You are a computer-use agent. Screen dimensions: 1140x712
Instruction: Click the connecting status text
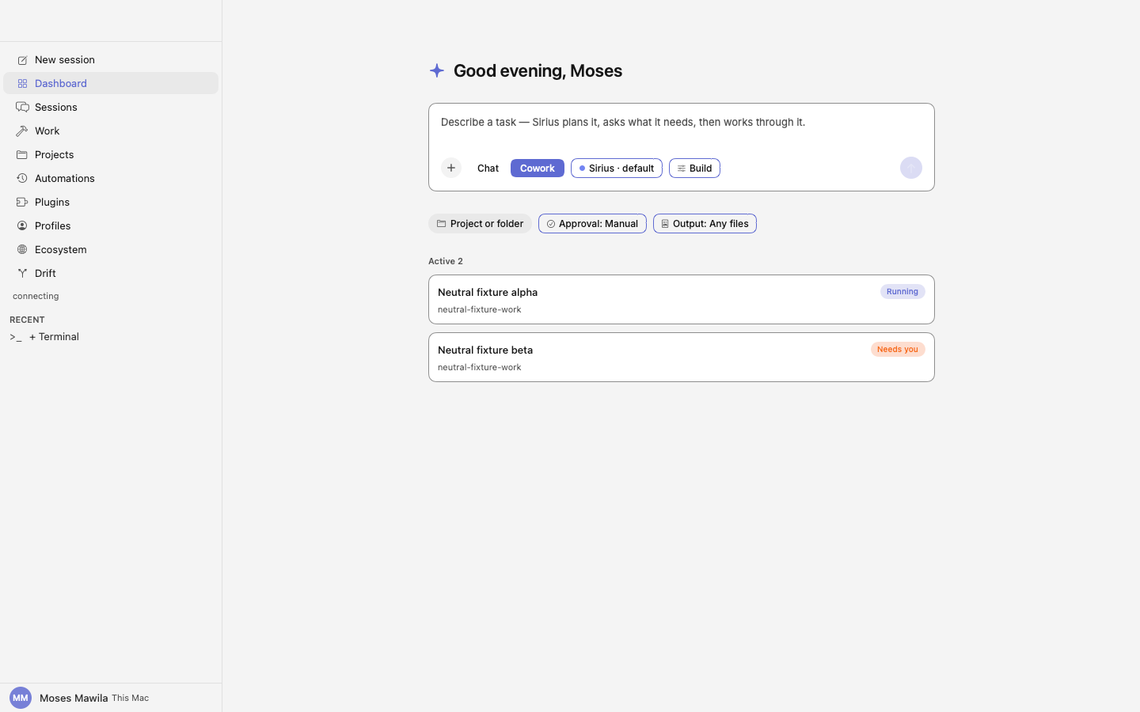[36, 296]
